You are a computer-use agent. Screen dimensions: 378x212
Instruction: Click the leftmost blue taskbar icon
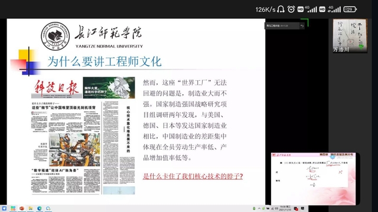(x=4, y=208)
